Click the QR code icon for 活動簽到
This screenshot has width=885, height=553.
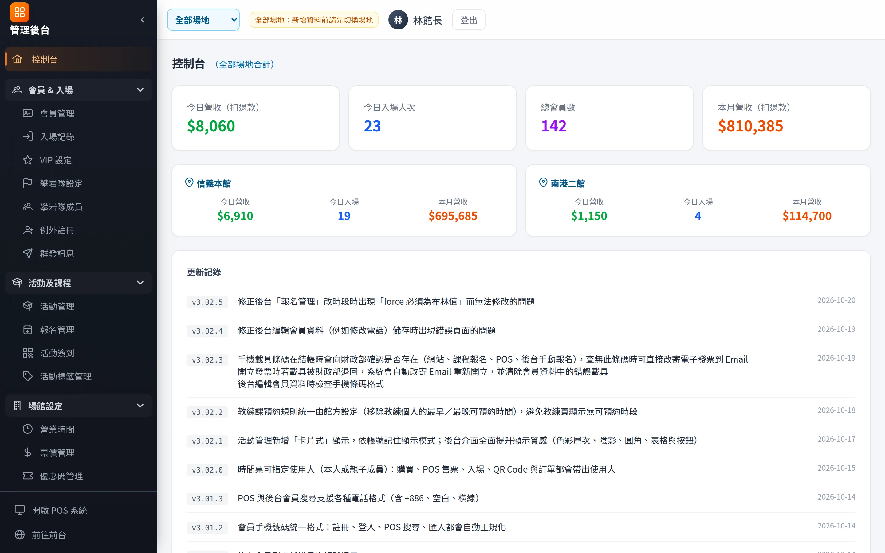pos(27,353)
